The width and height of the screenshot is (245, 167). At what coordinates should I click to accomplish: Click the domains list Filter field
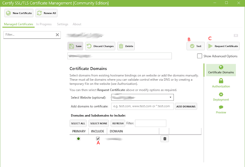(x=150, y=123)
